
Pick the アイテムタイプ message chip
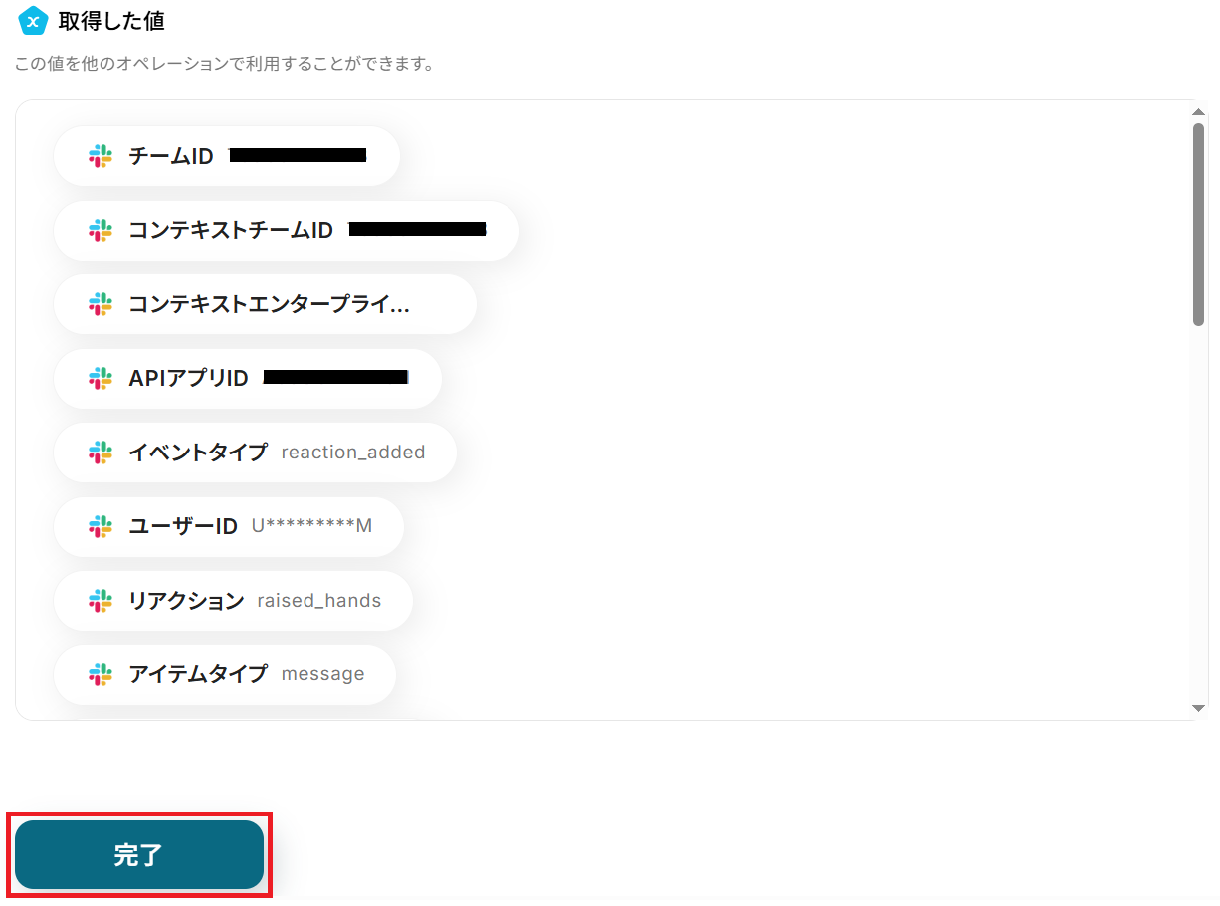coord(226,674)
